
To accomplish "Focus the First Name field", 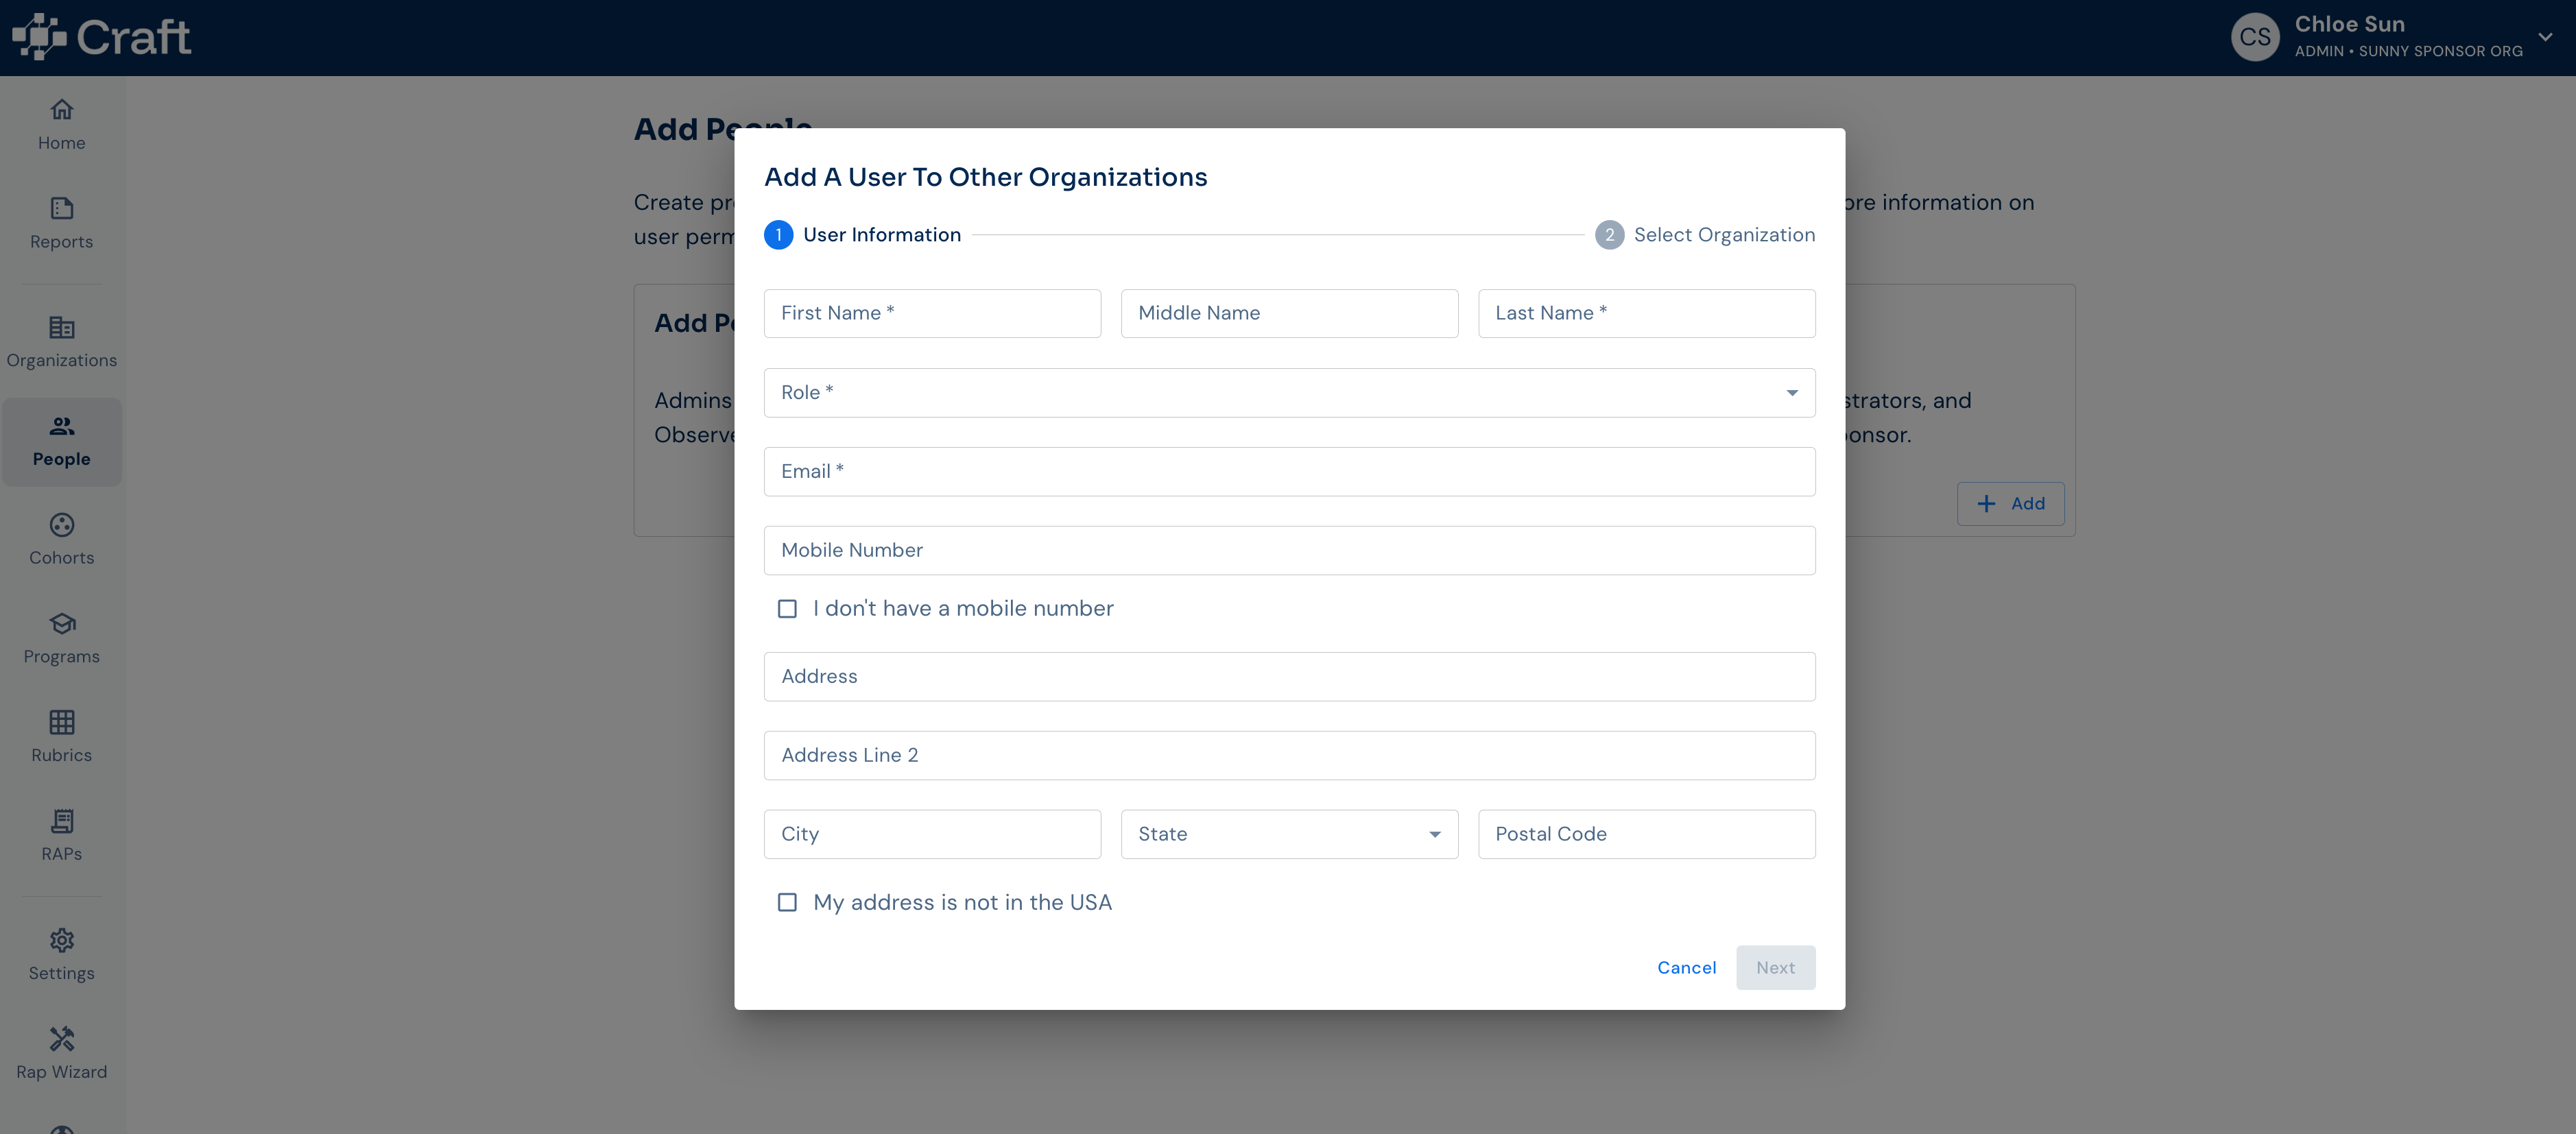I will [x=932, y=314].
